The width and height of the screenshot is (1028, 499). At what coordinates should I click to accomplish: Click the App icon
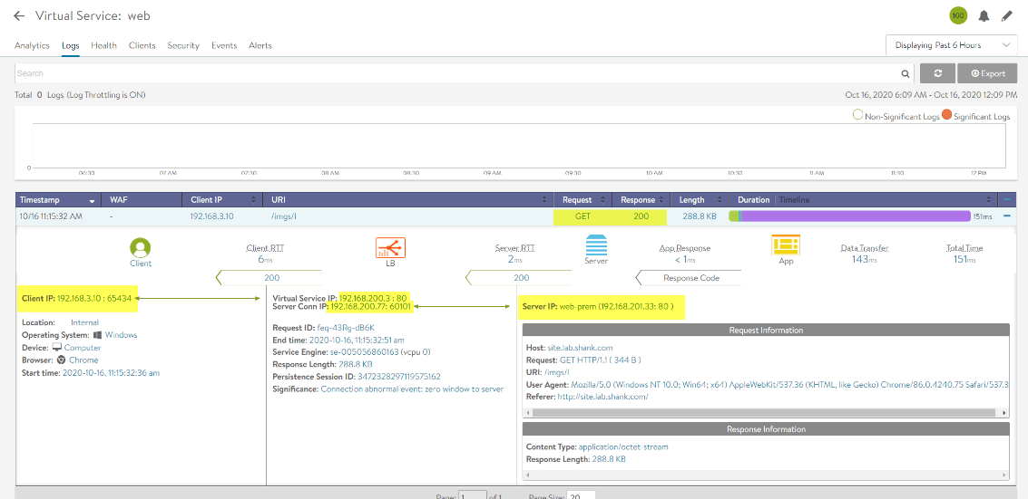click(x=786, y=245)
